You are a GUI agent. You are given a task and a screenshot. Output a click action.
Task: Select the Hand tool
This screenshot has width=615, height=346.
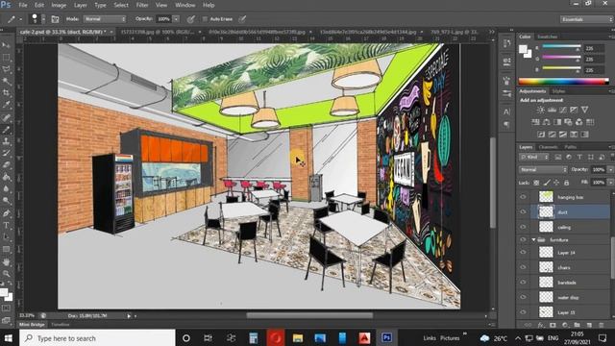tap(6, 261)
